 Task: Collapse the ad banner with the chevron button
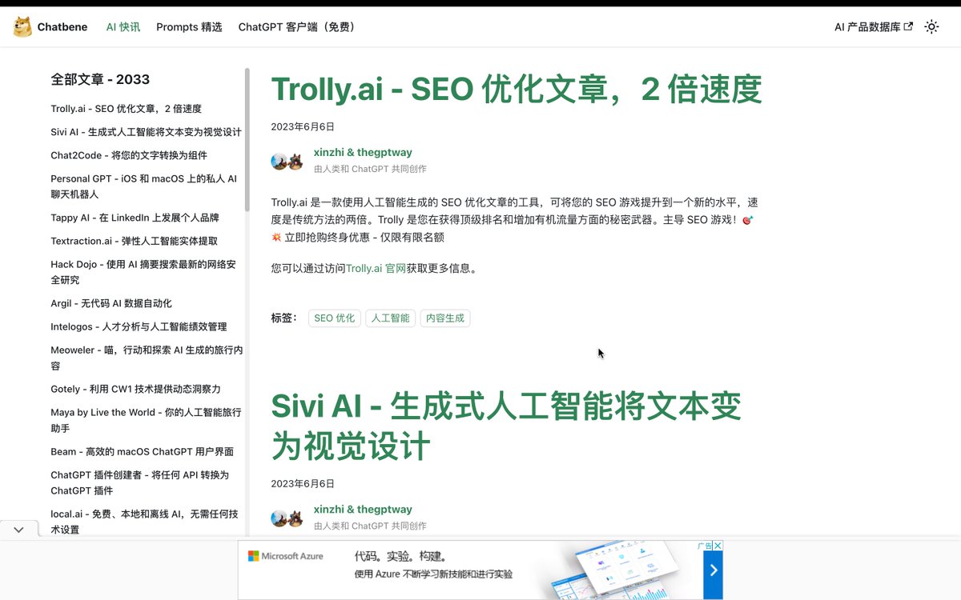[18, 530]
